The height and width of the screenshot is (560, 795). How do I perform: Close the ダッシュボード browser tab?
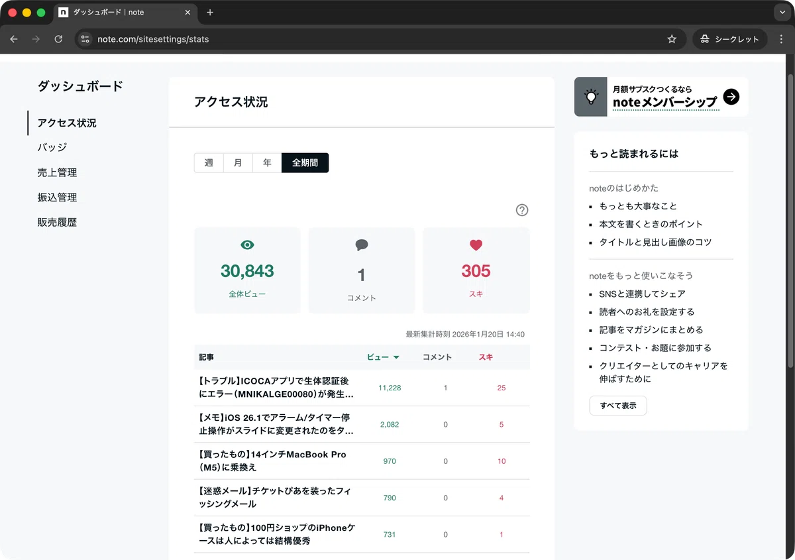click(x=187, y=13)
